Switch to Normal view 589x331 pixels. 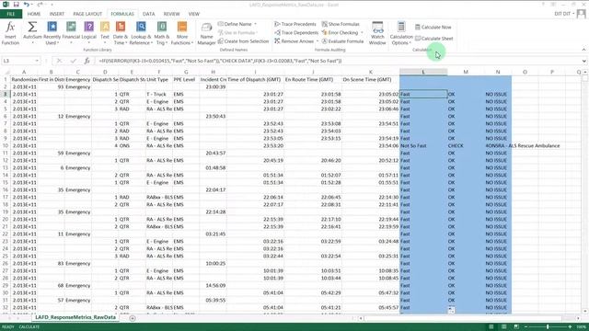(491, 327)
